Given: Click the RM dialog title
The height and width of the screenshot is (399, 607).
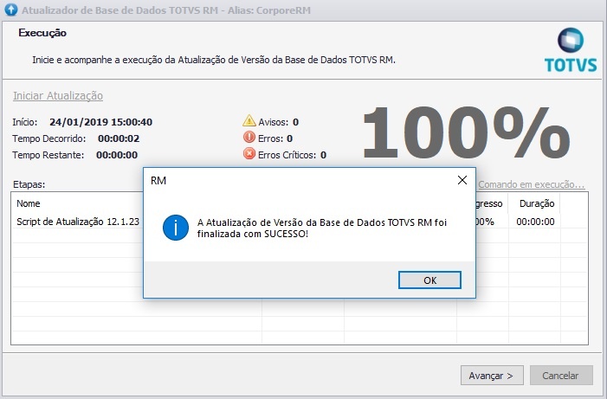Looking at the screenshot, I should (158, 181).
